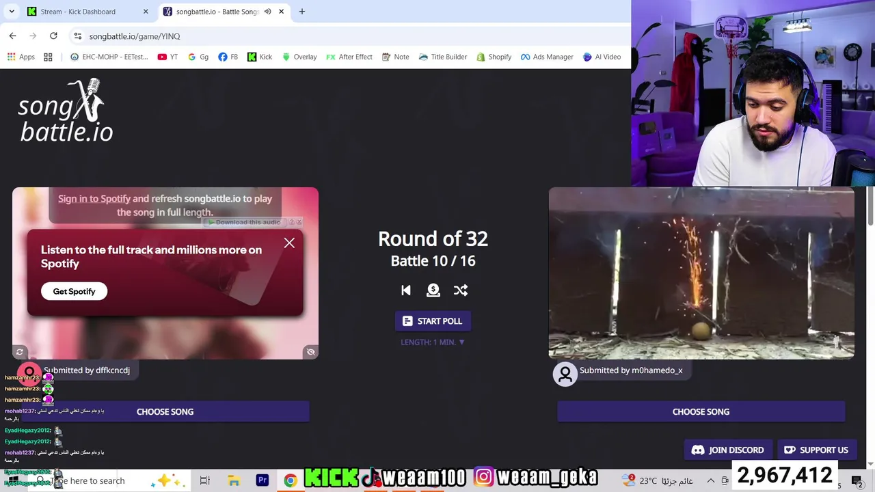Click the m0hamedo_x submitter avatar icon

[x=565, y=374]
